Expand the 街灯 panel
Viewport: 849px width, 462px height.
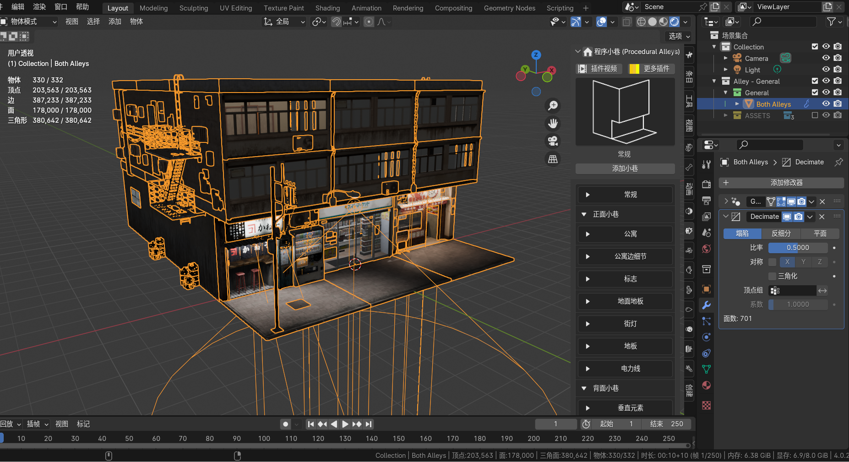[x=625, y=324]
